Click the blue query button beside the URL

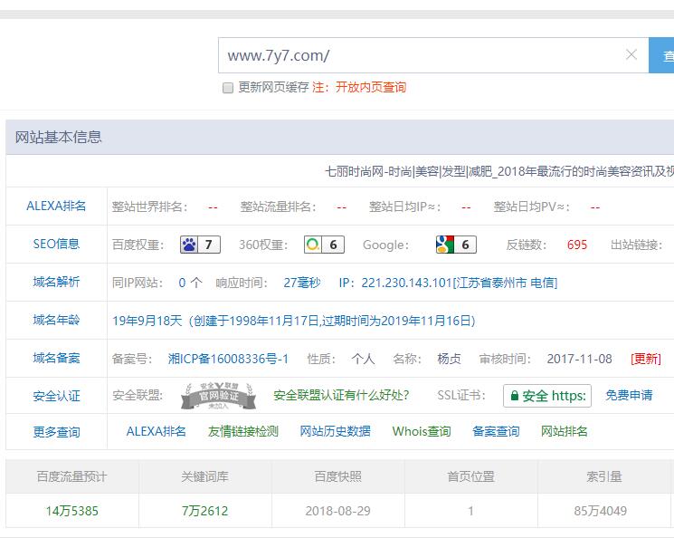pyautogui.click(x=661, y=55)
